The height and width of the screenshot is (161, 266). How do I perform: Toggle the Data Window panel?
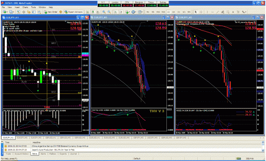[24, 12]
